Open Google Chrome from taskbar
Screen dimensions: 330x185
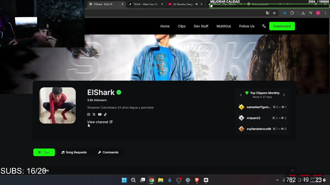(152, 180)
